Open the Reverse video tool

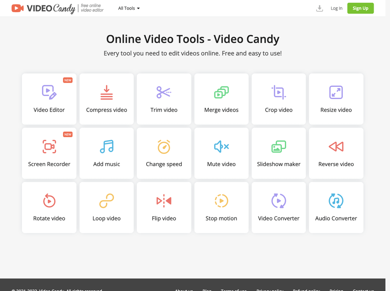[x=336, y=153]
